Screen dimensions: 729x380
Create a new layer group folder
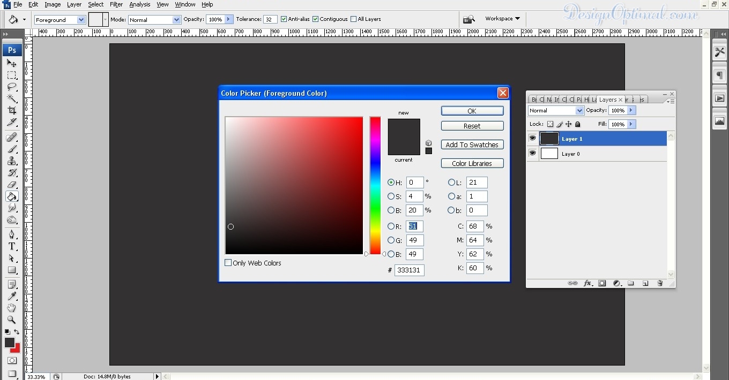click(631, 283)
